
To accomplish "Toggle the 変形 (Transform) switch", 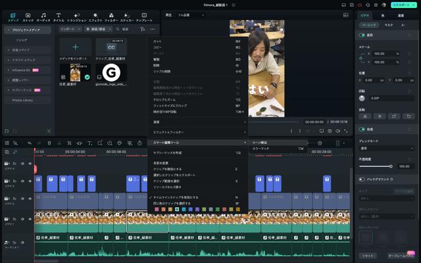I will tap(362, 35).
